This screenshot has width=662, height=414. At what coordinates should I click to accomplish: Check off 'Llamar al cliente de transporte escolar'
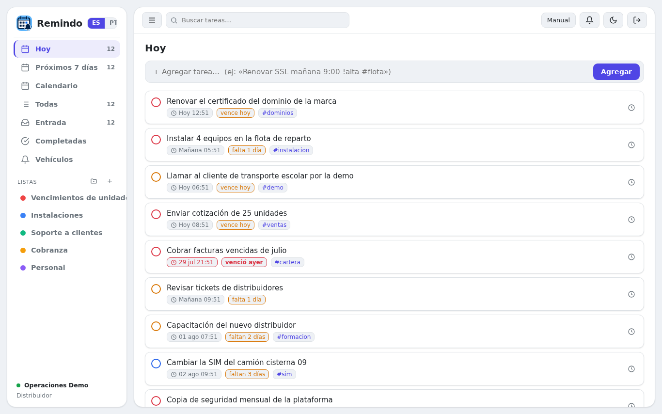(156, 177)
